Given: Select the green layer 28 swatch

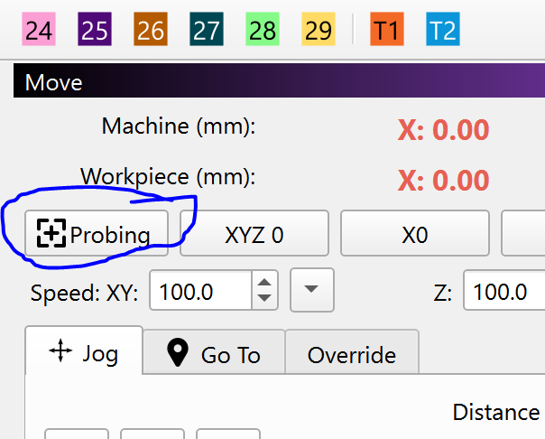Looking at the screenshot, I should pyautogui.click(x=263, y=31).
